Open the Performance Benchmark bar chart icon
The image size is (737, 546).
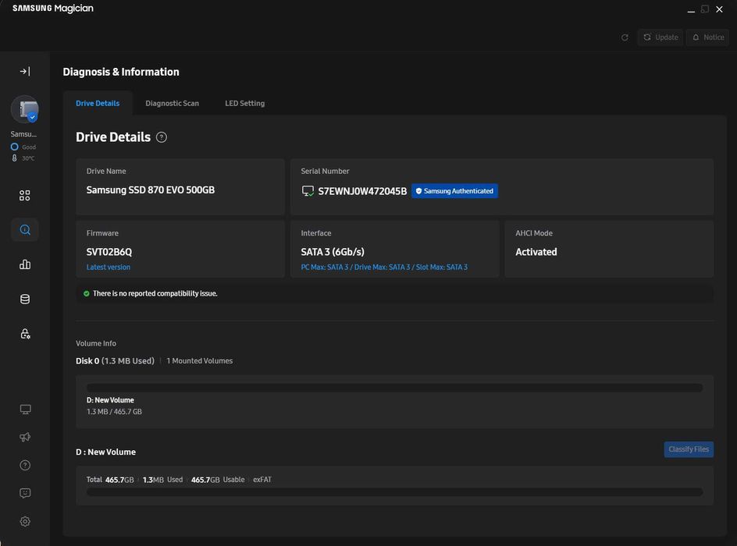click(x=25, y=264)
